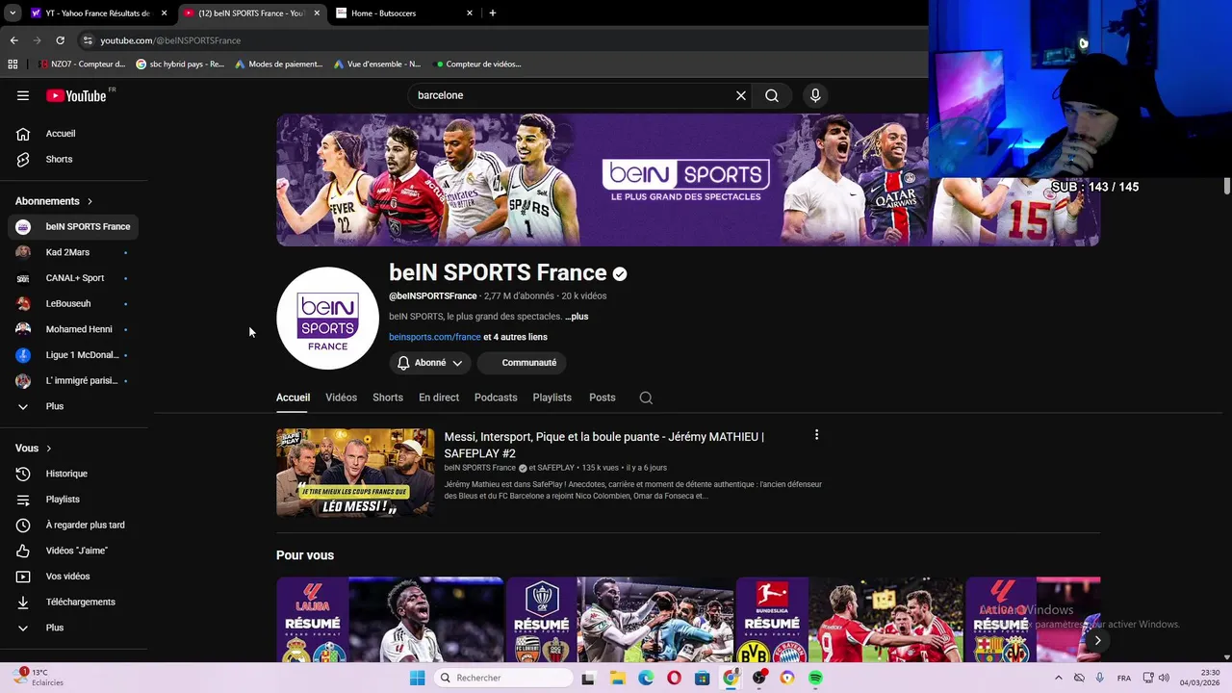This screenshot has width=1232, height=693.
Task: Switch to the En direct tab
Action: coord(439,398)
